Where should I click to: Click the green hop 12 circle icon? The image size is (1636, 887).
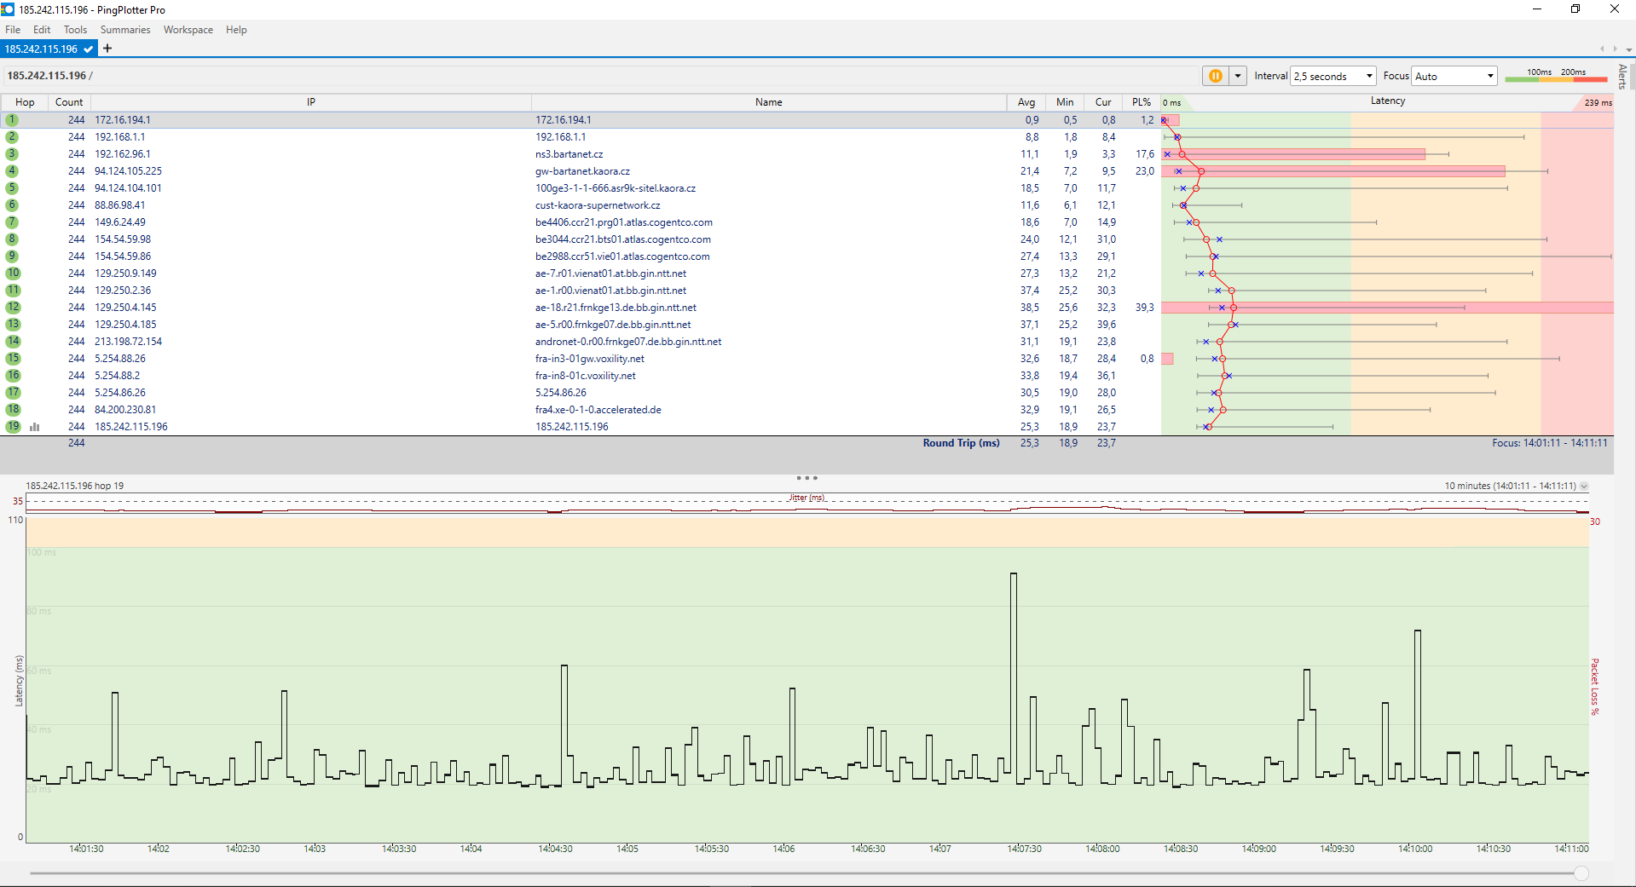pyautogui.click(x=13, y=308)
